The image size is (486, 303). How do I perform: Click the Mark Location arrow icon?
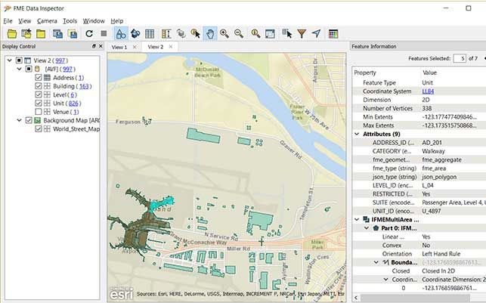pos(316,33)
